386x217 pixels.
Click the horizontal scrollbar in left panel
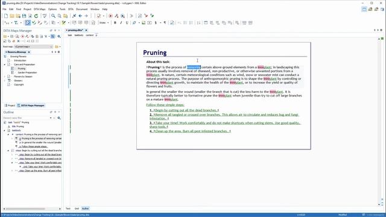pos(25,209)
